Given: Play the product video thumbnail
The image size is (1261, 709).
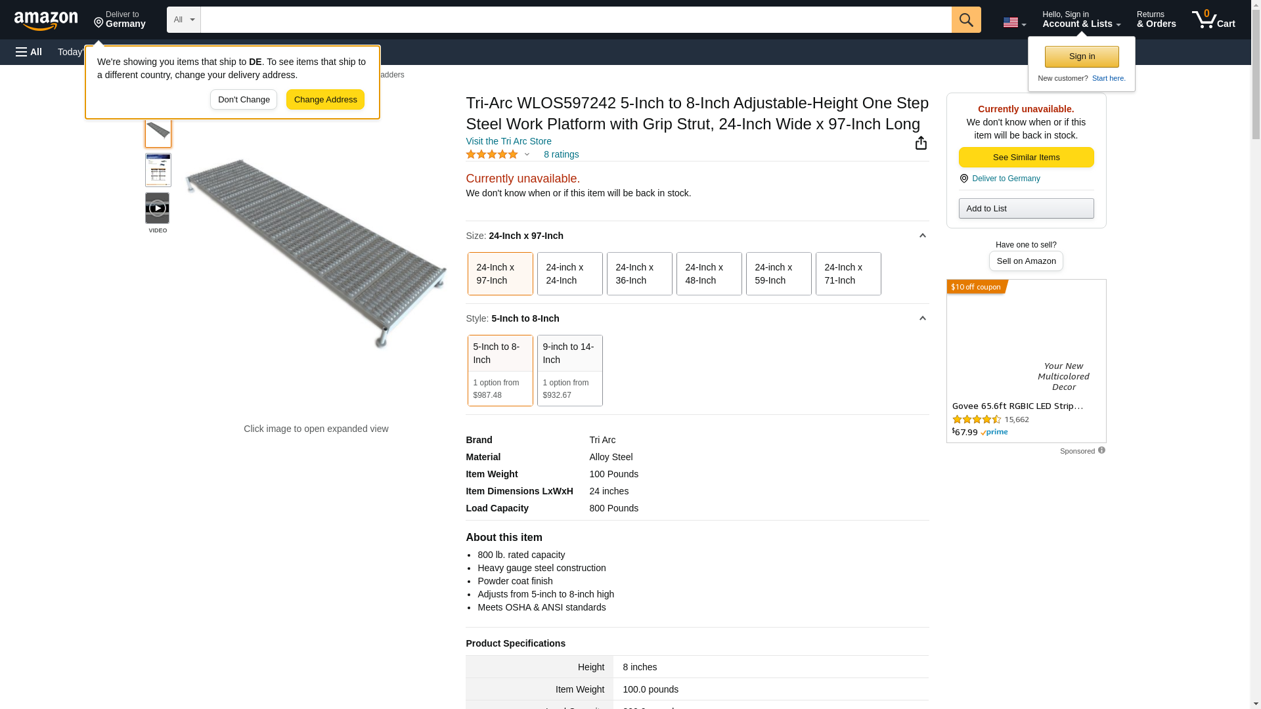Looking at the screenshot, I should click(x=158, y=208).
